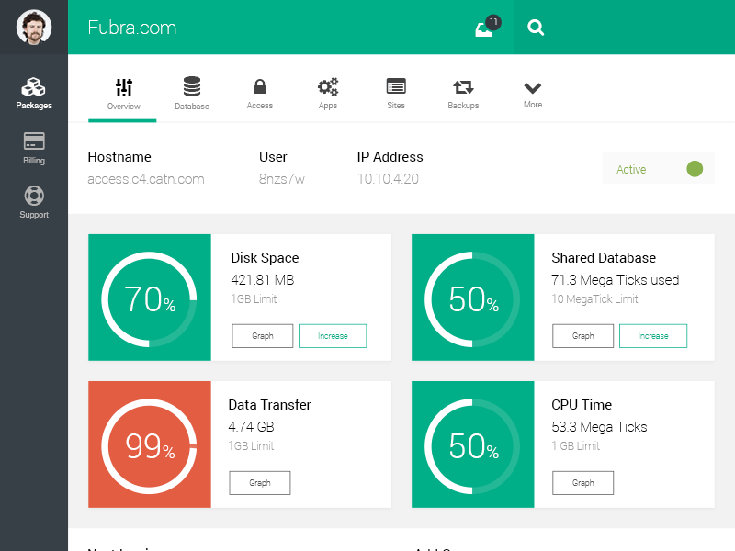Image resolution: width=735 pixels, height=551 pixels.
Task: Select the Overview tab
Action: point(123,93)
